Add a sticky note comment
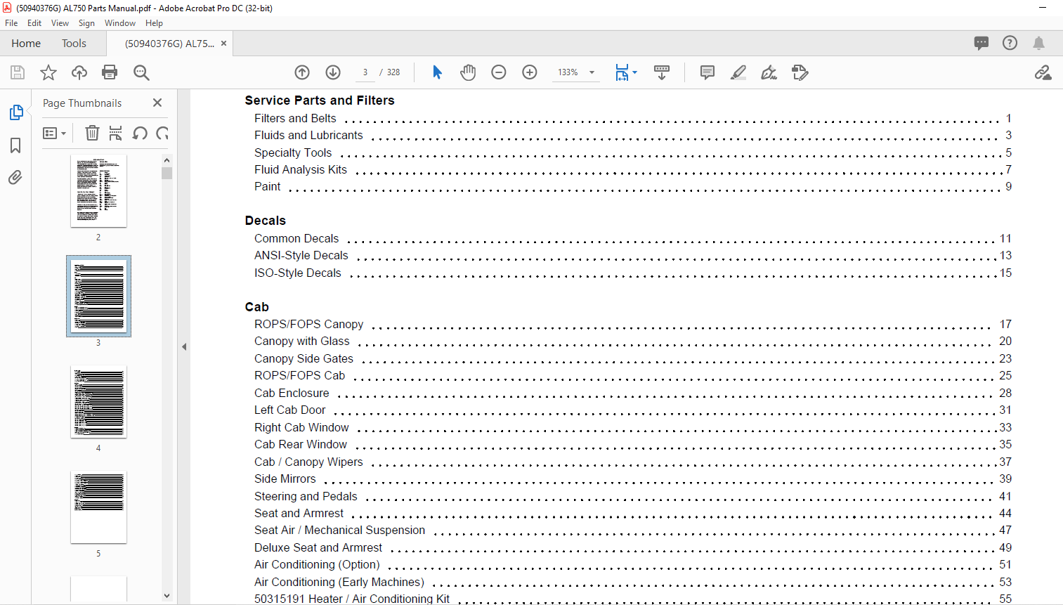Screen dimensions: 1063x605 707,72
